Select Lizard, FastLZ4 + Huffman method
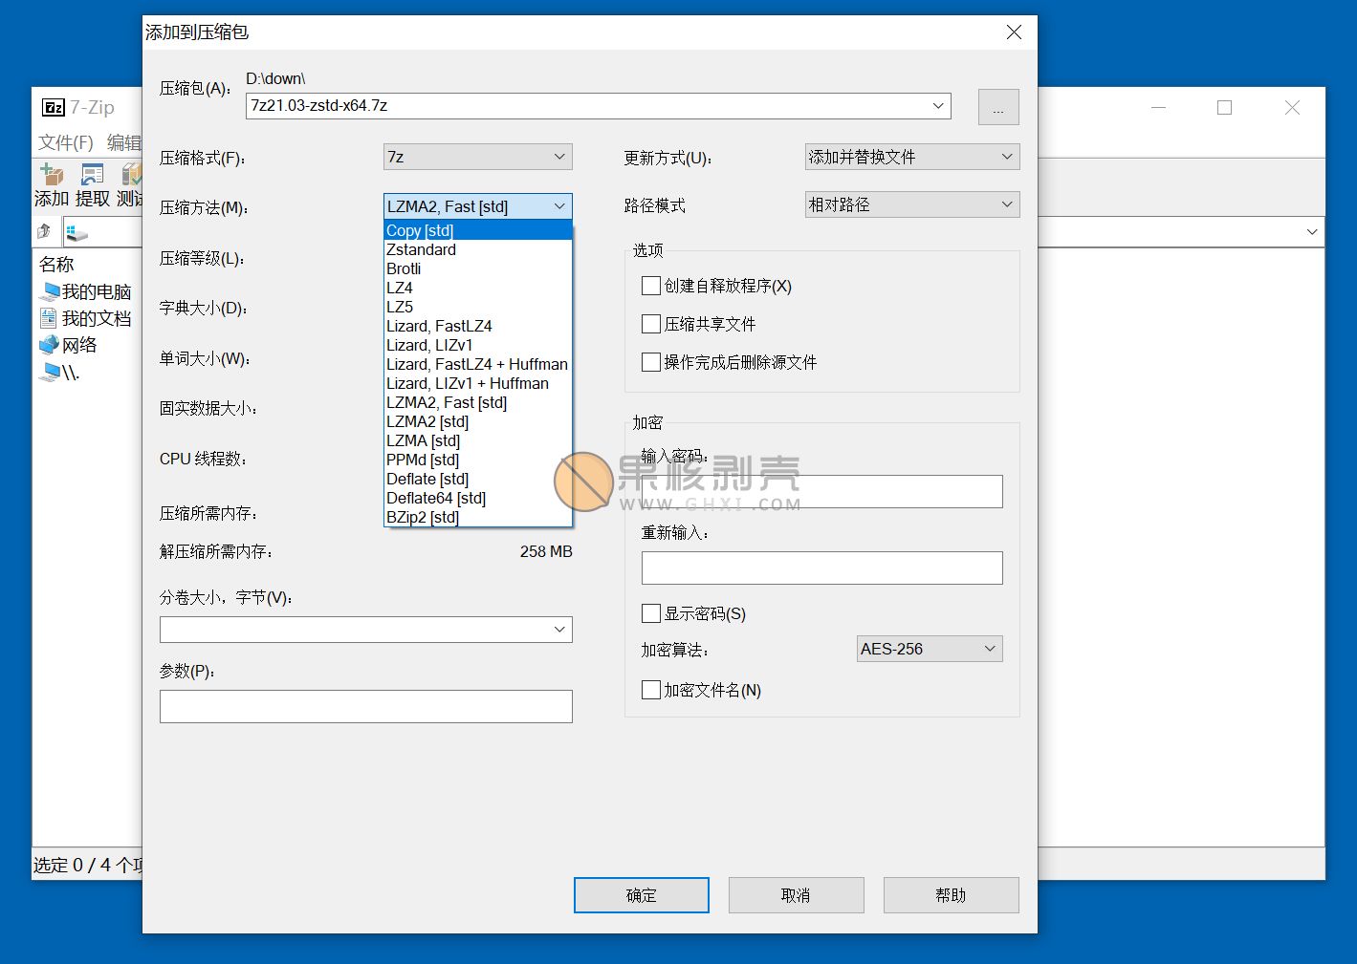The image size is (1357, 964). pyautogui.click(x=478, y=364)
